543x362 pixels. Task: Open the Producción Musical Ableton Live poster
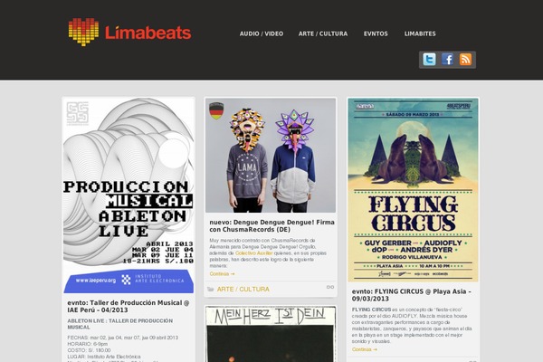(x=129, y=195)
